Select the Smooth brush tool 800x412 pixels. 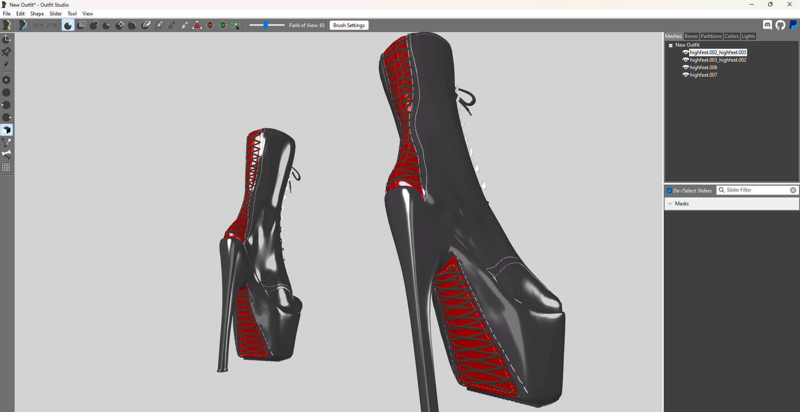[x=132, y=25]
